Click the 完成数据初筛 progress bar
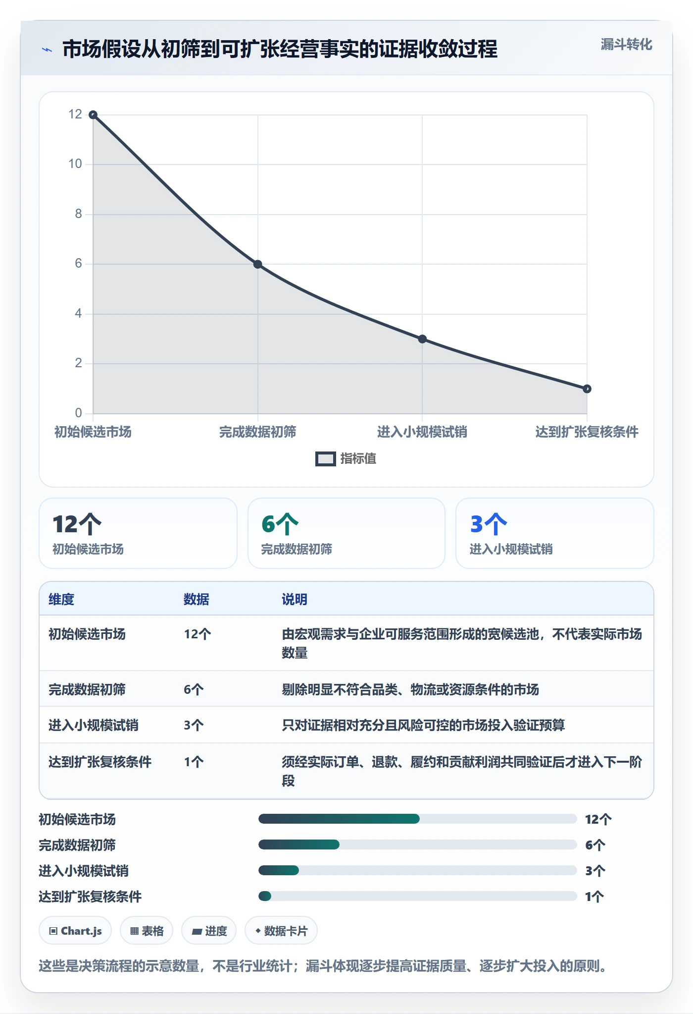This screenshot has height=1014, width=693. [418, 845]
